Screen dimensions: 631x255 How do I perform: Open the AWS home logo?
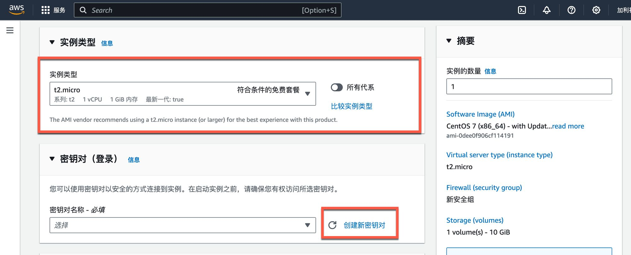point(16,10)
